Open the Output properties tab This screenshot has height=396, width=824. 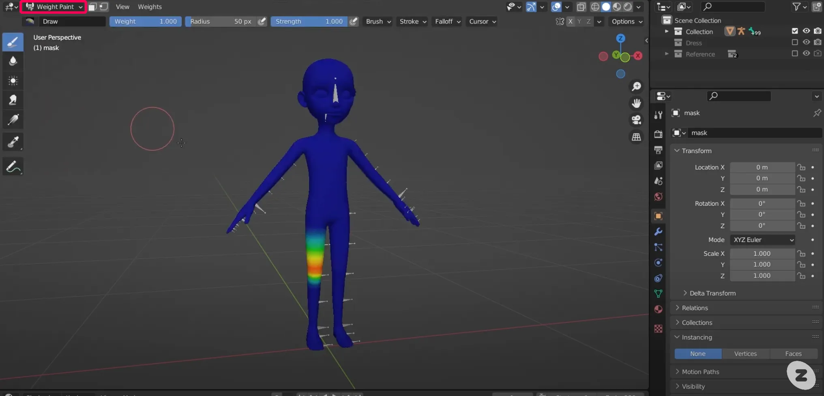[x=658, y=150]
